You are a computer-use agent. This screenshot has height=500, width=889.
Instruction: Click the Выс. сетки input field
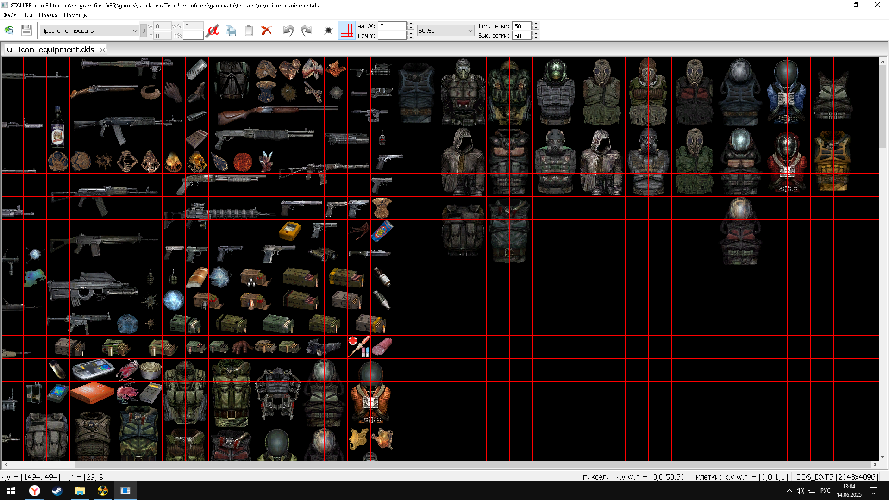pyautogui.click(x=521, y=36)
